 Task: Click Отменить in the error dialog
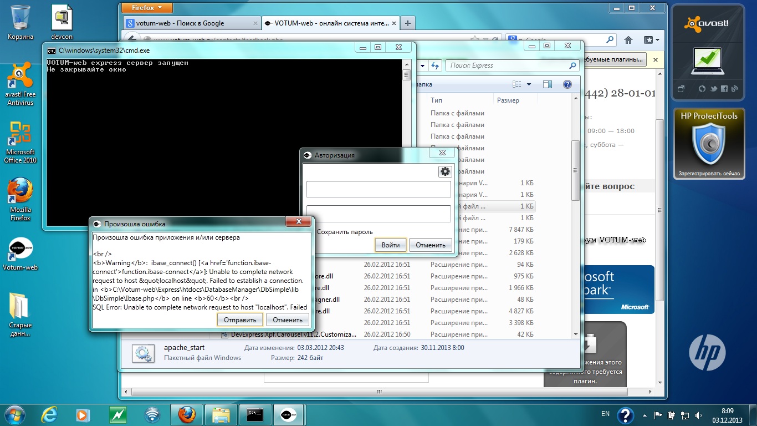[288, 319]
